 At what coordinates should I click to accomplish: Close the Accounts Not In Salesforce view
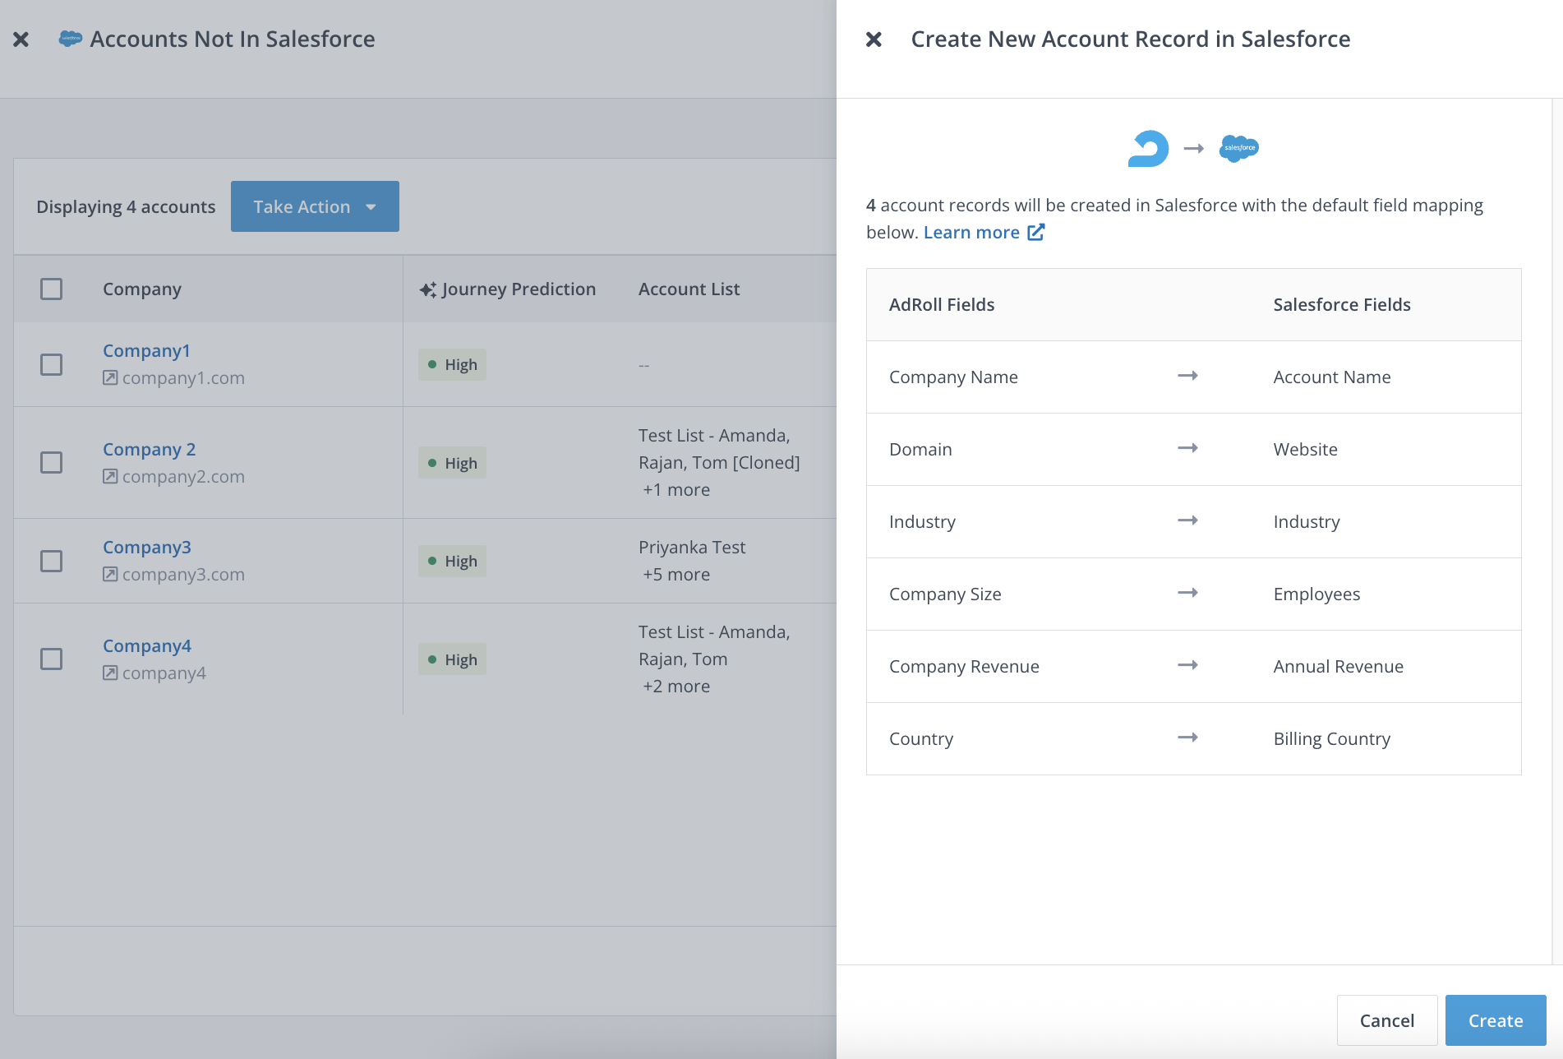(21, 39)
